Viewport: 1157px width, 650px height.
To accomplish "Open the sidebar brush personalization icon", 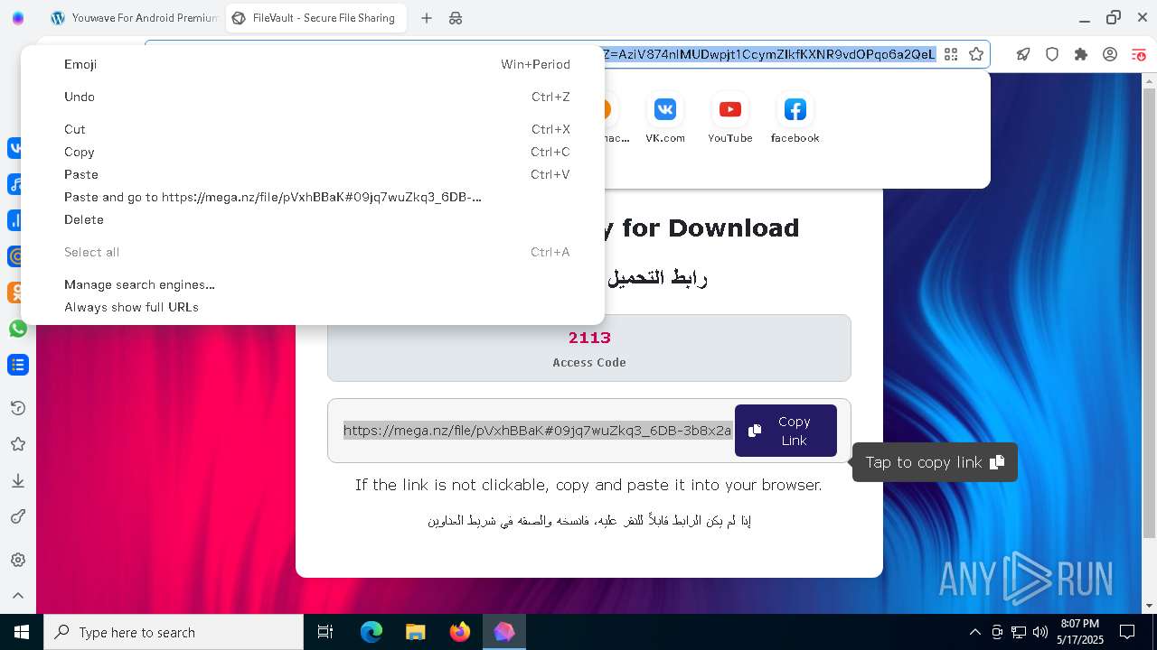I will pyautogui.click(x=18, y=516).
